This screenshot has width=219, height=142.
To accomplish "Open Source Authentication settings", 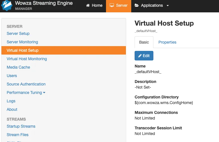I will pos(26,84).
